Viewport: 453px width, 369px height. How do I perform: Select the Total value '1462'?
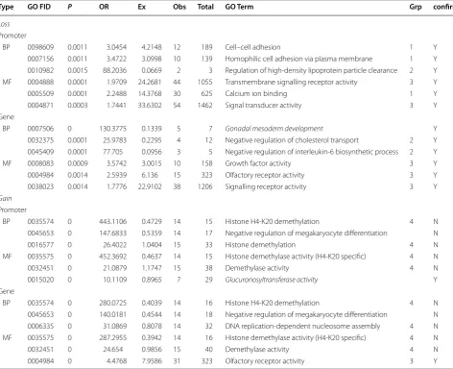tap(205, 105)
